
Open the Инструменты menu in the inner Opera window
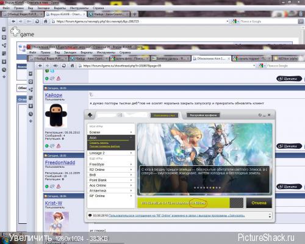[x=106, y=52]
